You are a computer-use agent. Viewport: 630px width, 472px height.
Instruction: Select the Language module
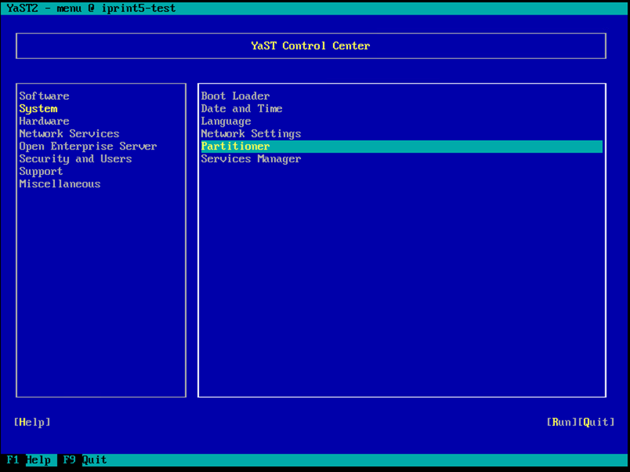(x=226, y=121)
